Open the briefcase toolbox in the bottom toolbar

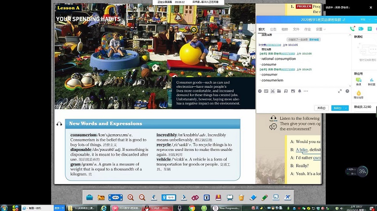pyautogui.click(x=90, y=197)
